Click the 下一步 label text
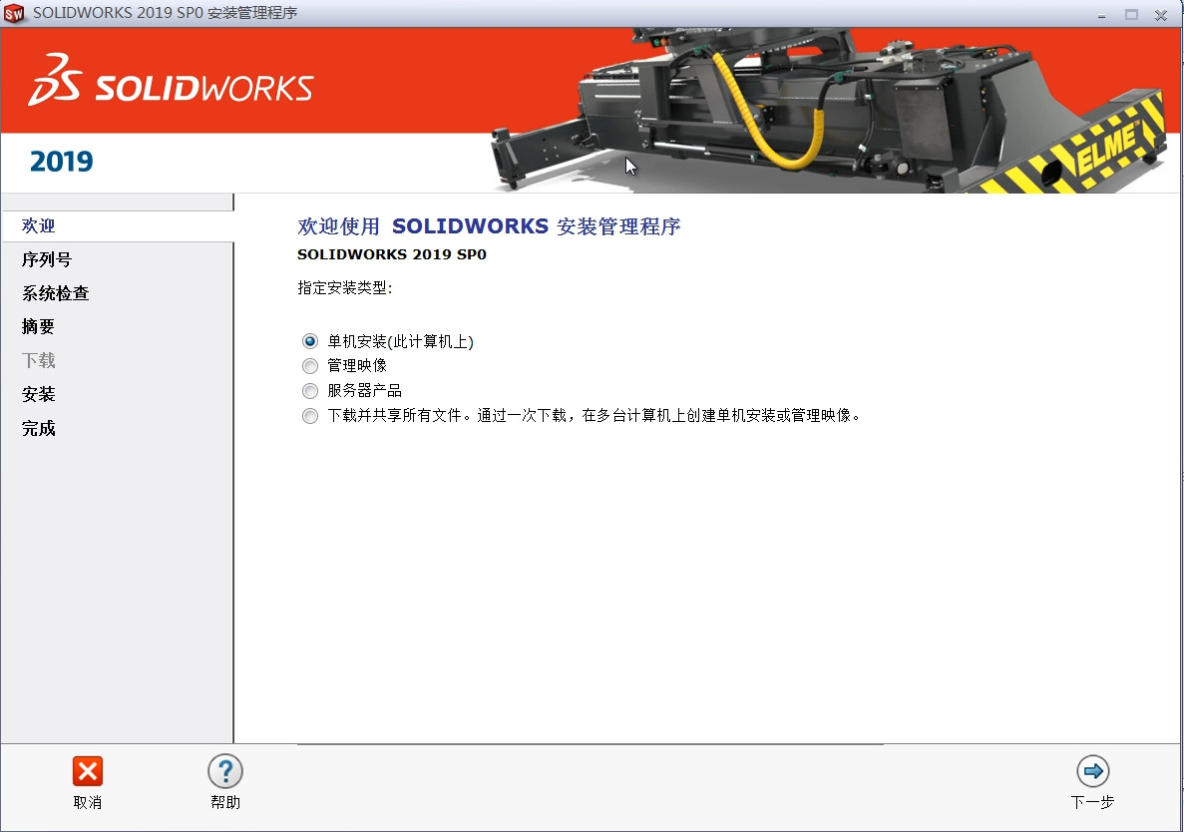Viewport: 1184px width, 832px height. click(1092, 802)
